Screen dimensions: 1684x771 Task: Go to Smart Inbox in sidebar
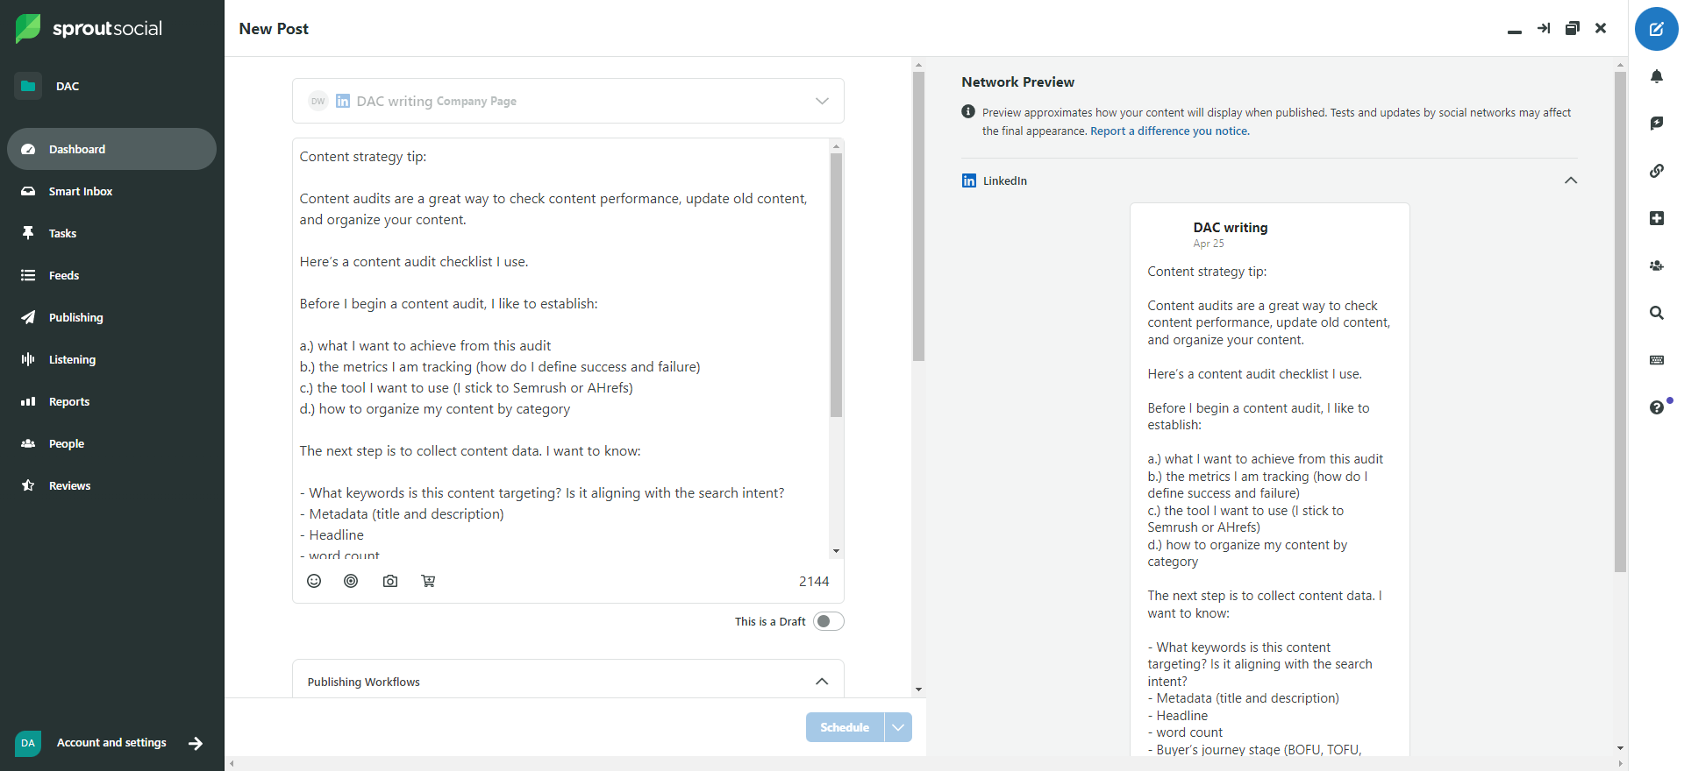point(81,191)
